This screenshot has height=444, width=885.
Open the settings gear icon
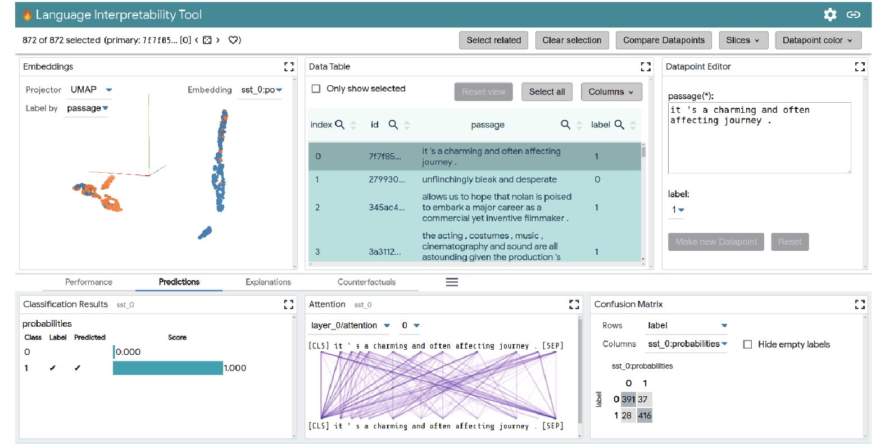[829, 15]
